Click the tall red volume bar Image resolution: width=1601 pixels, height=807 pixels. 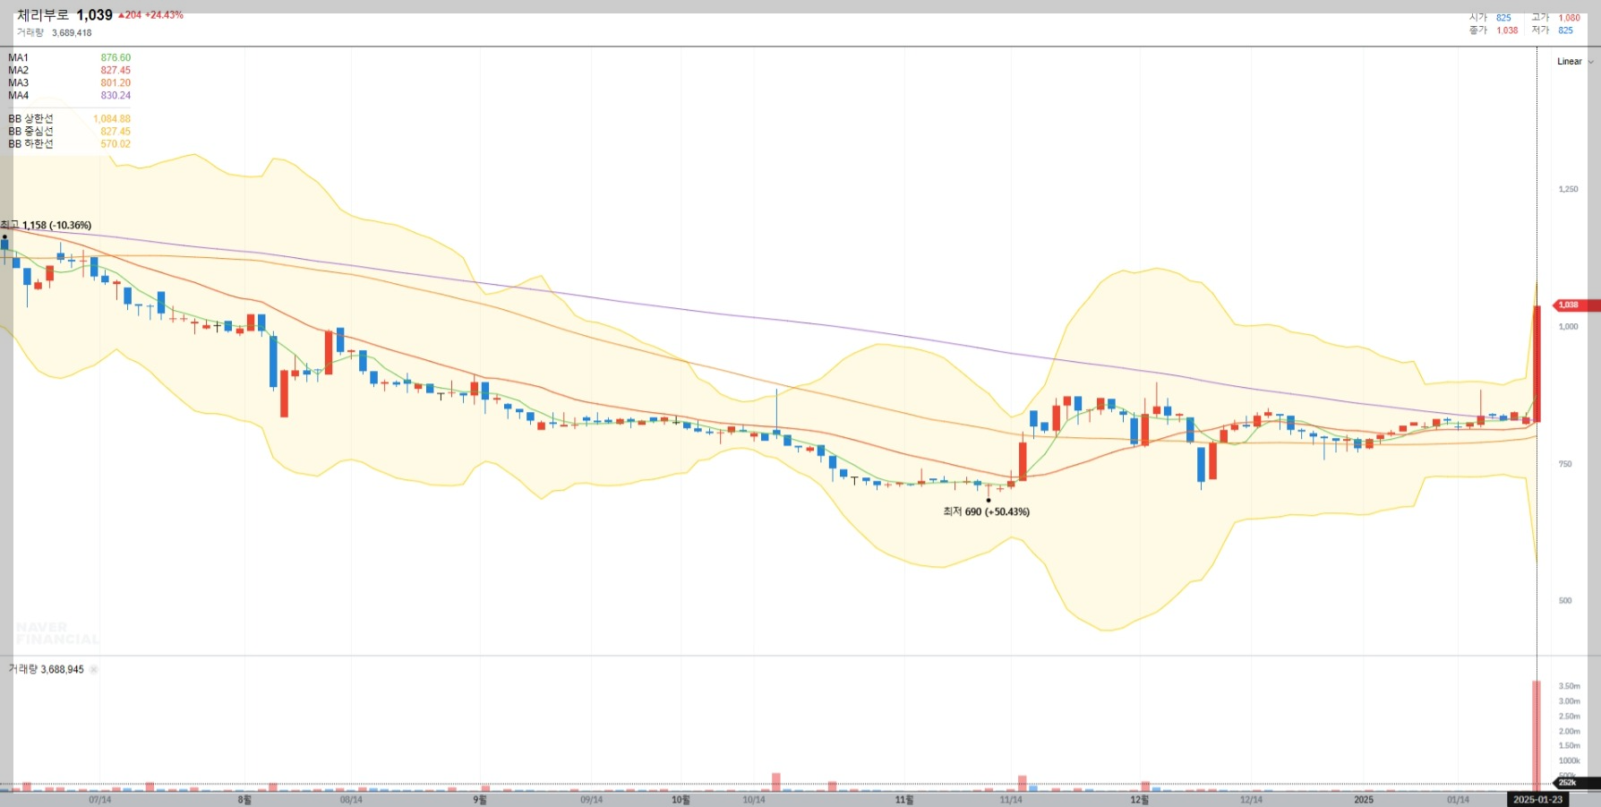[1537, 735]
